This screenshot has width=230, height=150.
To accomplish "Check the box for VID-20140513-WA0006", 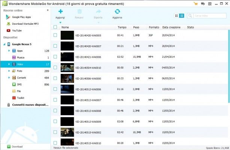I will [x=55, y=89].
